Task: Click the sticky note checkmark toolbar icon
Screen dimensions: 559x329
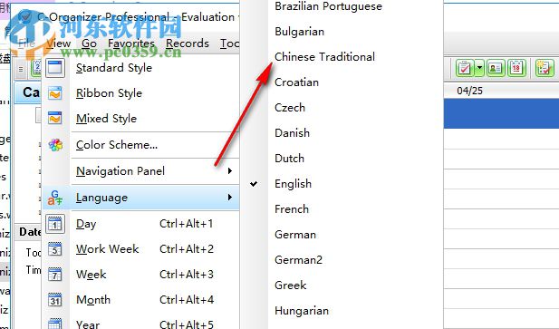Action: pyautogui.click(x=545, y=68)
